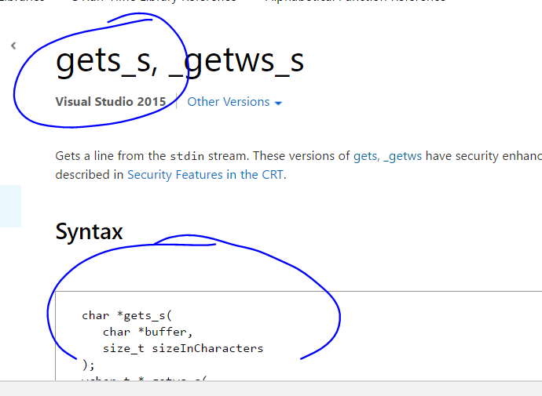This screenshot has height=396, width=542.
Task: Select the highlighted light-blue sidebar item
Action: pyautogui.click(x=10, y=206)
